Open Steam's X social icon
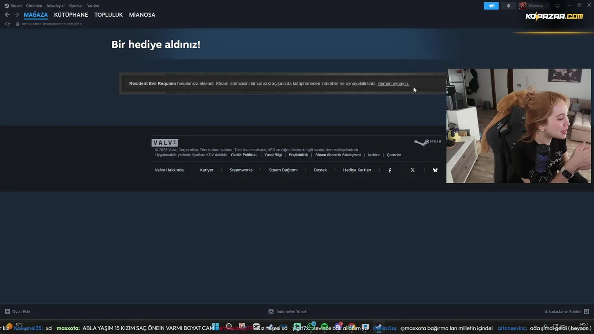Screen dimensions: 594x334 413,170
